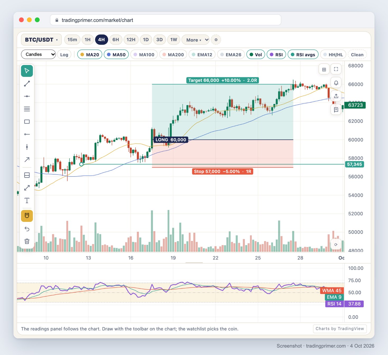
Task: Enable the EMA26 indicator
Action: click(x=231, y=55)
